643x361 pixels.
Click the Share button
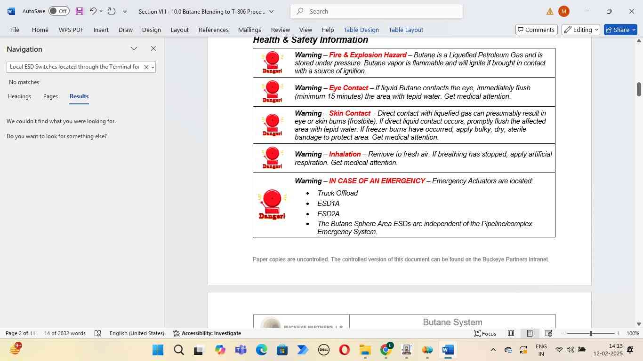(x=620, y=30)
